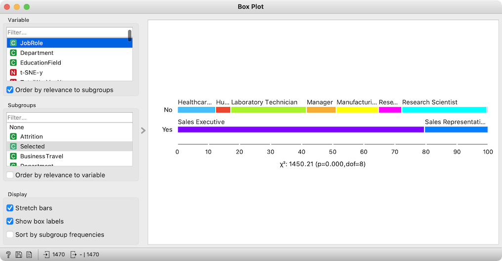Click the categorical icon beside Attrition
This screenshot has width=502, height=261.
[x=13, y=136]
